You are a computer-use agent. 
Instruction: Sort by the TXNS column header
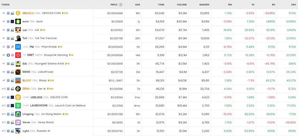(161, 5)
